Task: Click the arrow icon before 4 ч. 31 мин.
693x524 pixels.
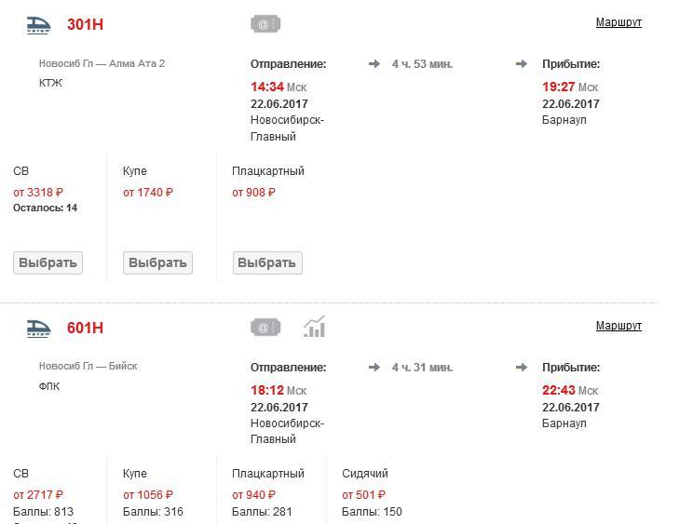Action: 374,368
